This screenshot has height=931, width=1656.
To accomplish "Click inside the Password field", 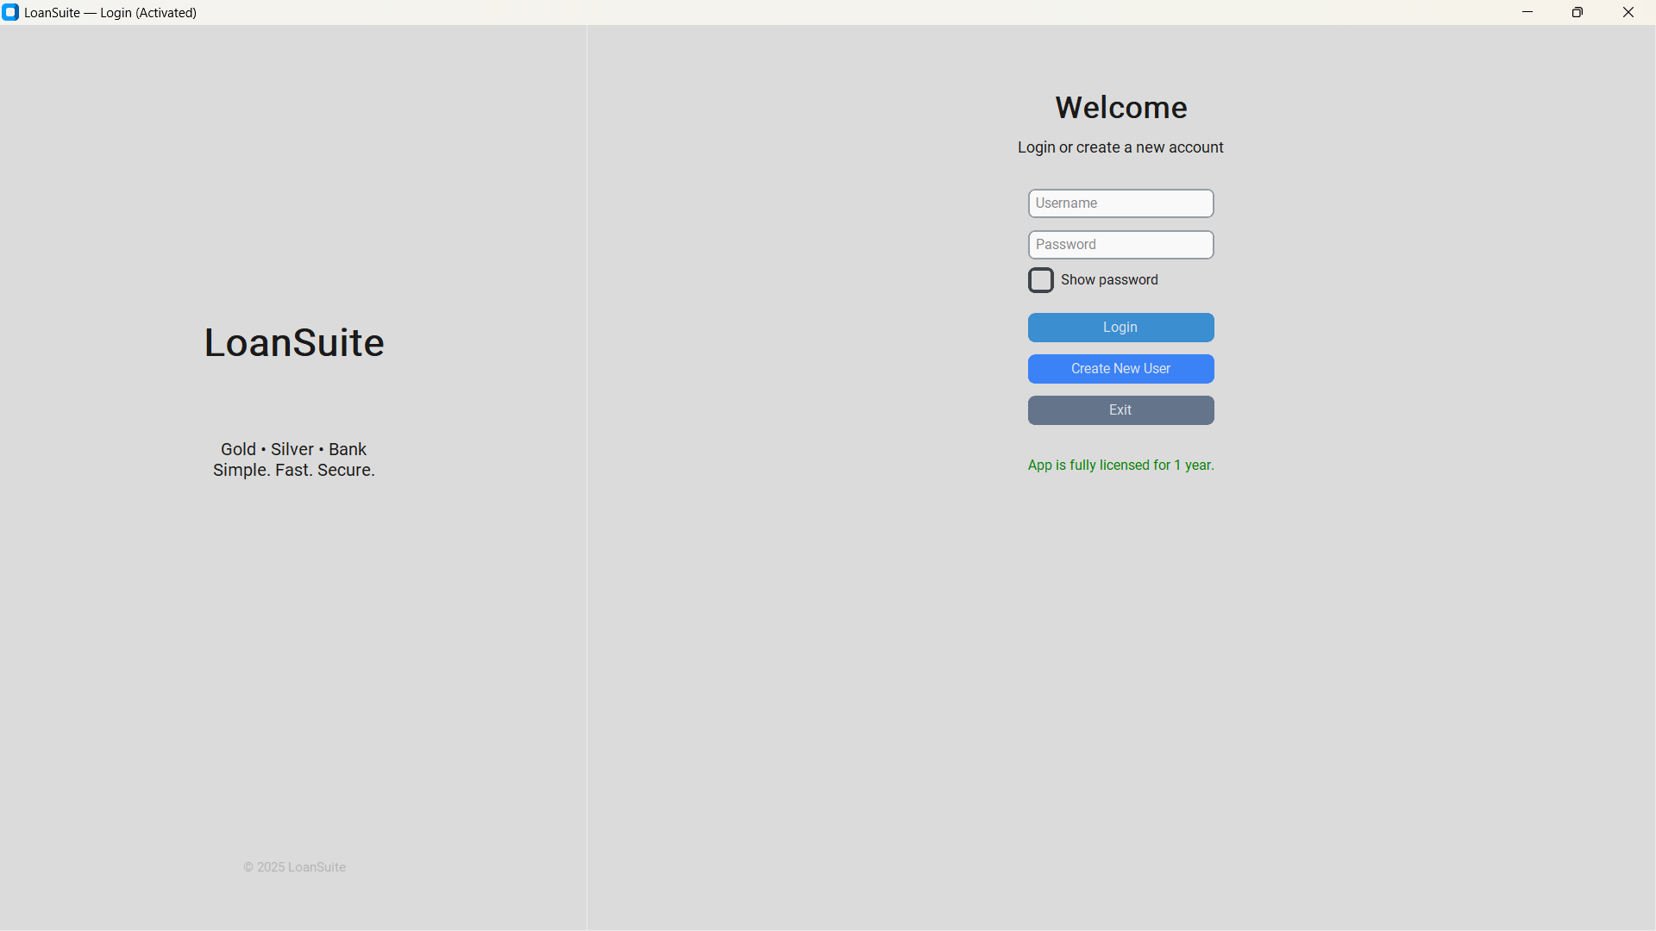I will pos(1120,244).
